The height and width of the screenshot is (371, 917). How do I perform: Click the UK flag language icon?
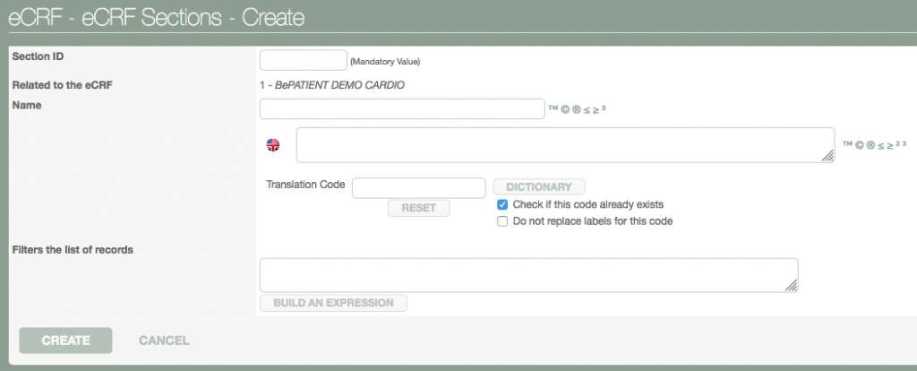tap(273, 145)
